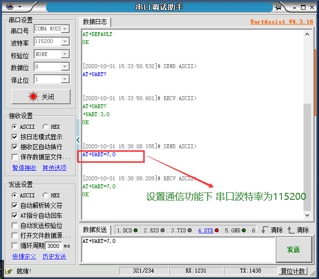Enable 打开文件数据源 checkbox
Screen dimensions: 319x279
15,235
